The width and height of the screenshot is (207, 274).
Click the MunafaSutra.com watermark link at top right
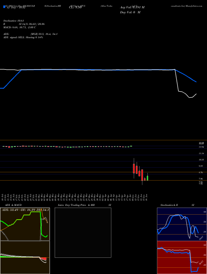click(194, 6)
